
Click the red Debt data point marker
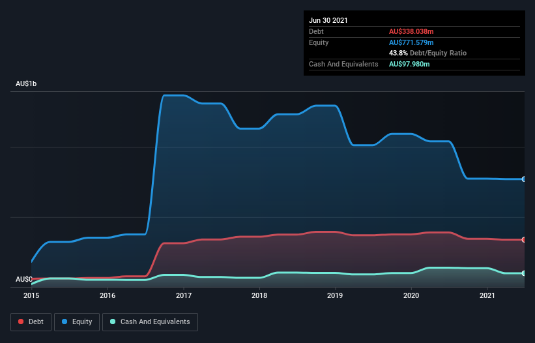(x=524, y=239)
